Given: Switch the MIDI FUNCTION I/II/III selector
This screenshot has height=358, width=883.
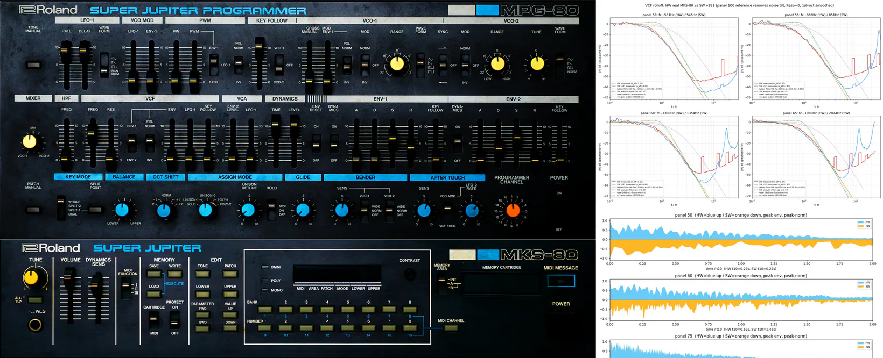Looking at the screenshot, I should point(126,289).
